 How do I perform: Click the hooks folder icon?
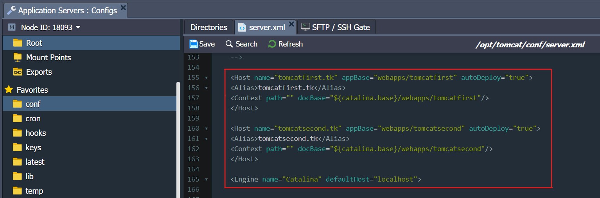click(17, 133)
